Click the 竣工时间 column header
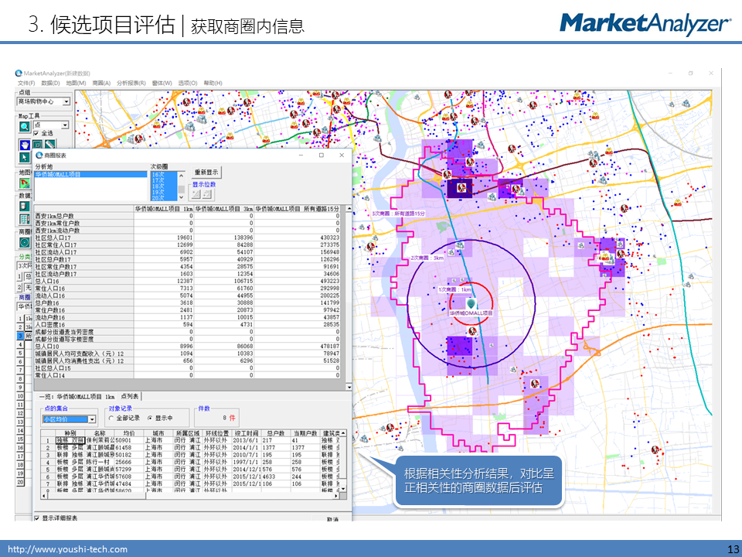 [246, 433]
